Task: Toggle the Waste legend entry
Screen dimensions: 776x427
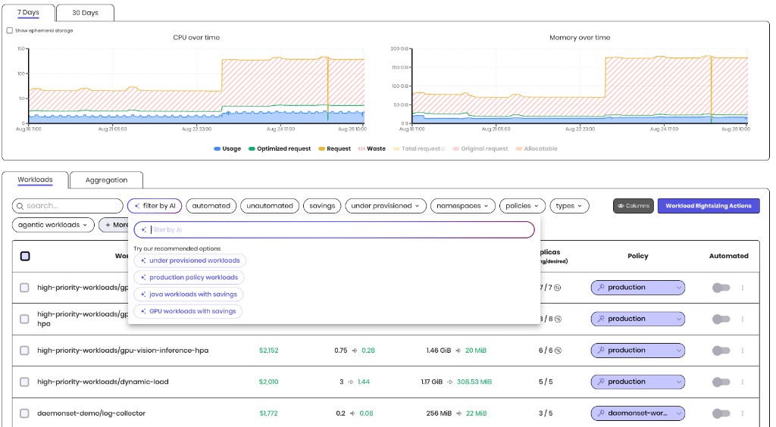Action: coord(371,148)
